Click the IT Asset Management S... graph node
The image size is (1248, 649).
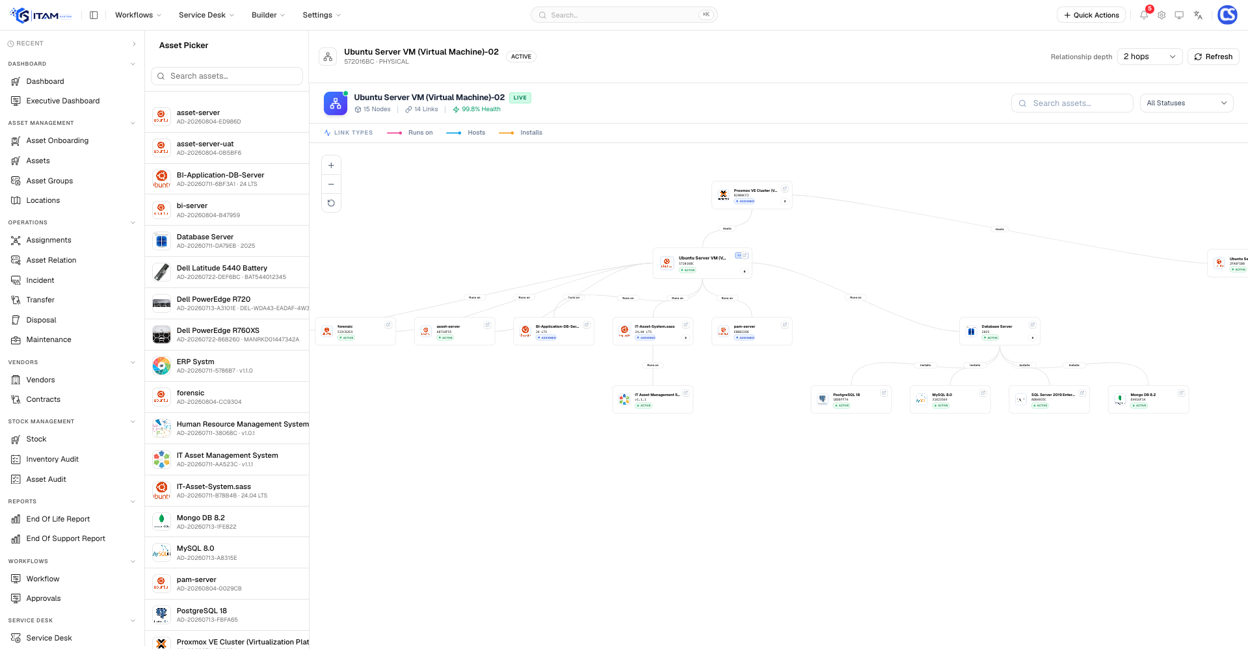(x=653, y=399)
